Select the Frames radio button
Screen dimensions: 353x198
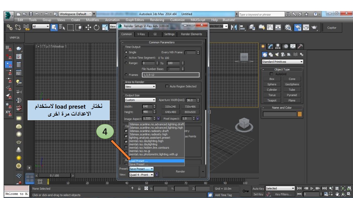pyautogui.click(x=126, y=75)
